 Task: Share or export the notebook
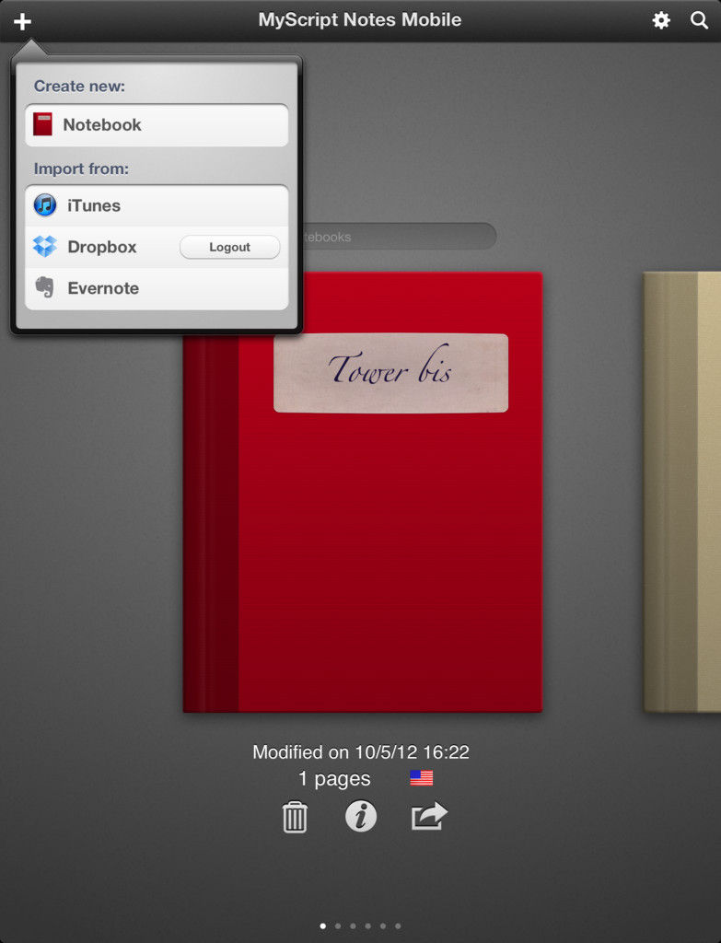(429, 816)
